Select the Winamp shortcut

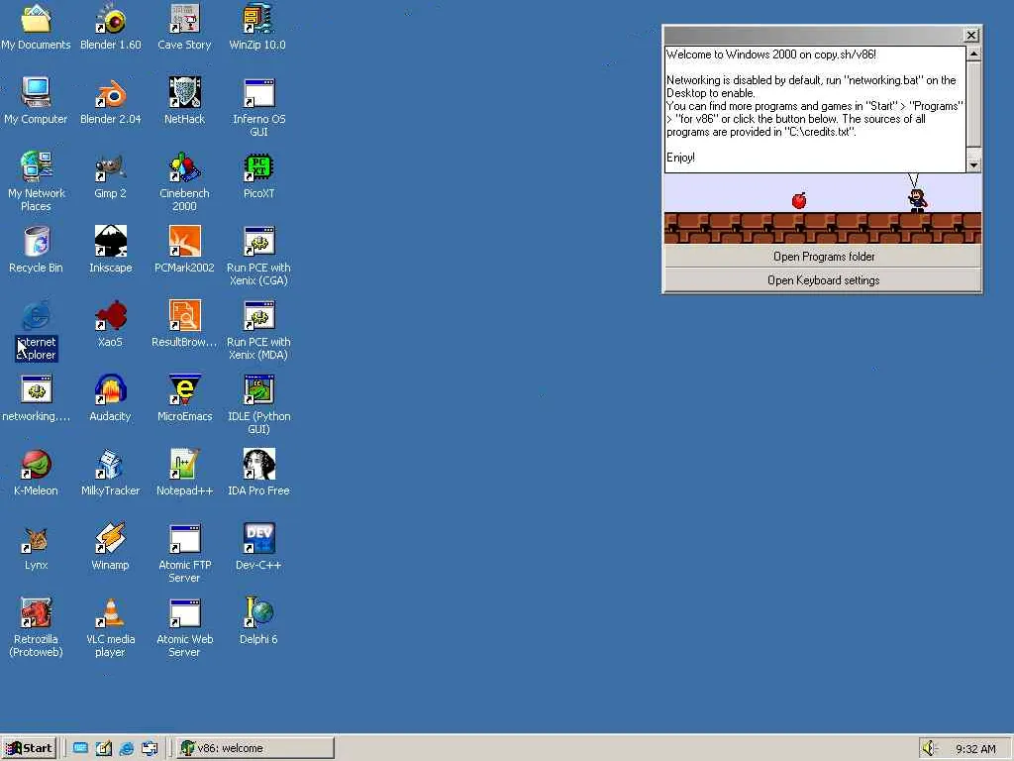(111, 539)
